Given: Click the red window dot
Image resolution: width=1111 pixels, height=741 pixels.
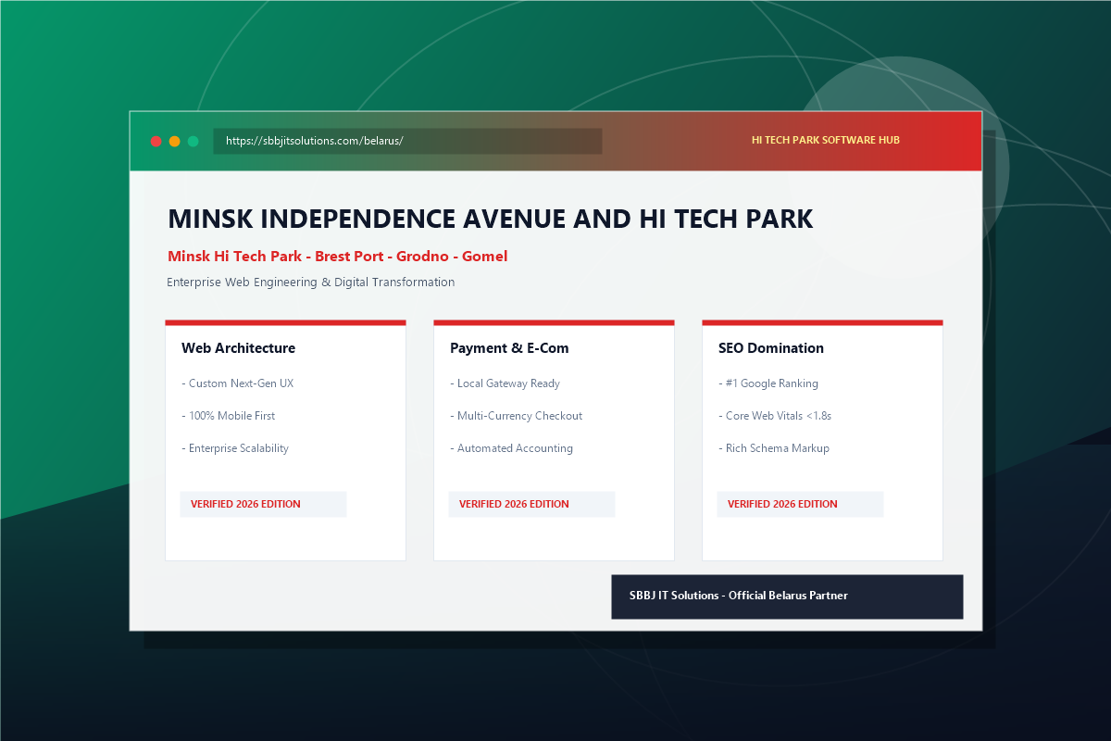Looking at the screenshot, I should tap(156, 141).
